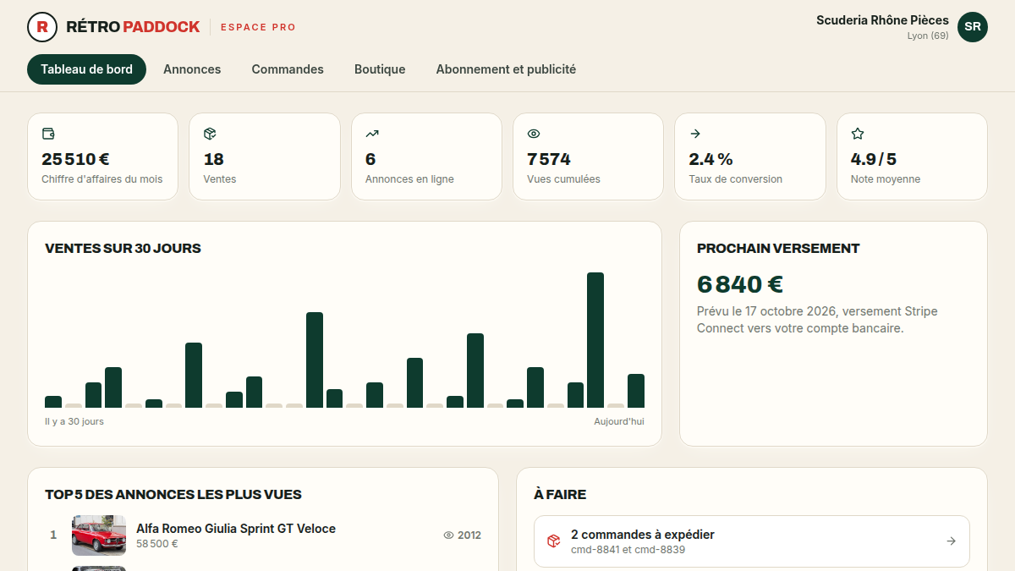Image resolution: width=1015 pixels, height=571 pixels.
Task: Click the red package icon in À faire
Action: point(553,541)
